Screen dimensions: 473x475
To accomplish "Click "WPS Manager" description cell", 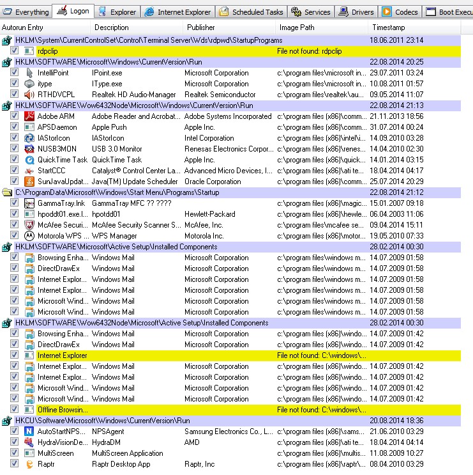I will coord(114,236).
